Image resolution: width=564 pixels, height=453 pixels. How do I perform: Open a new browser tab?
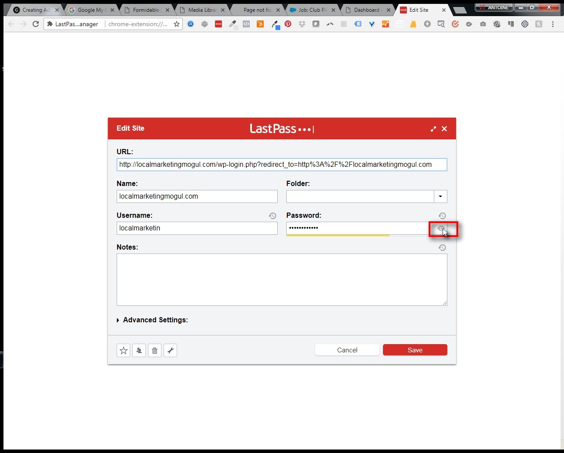(460, 10)
